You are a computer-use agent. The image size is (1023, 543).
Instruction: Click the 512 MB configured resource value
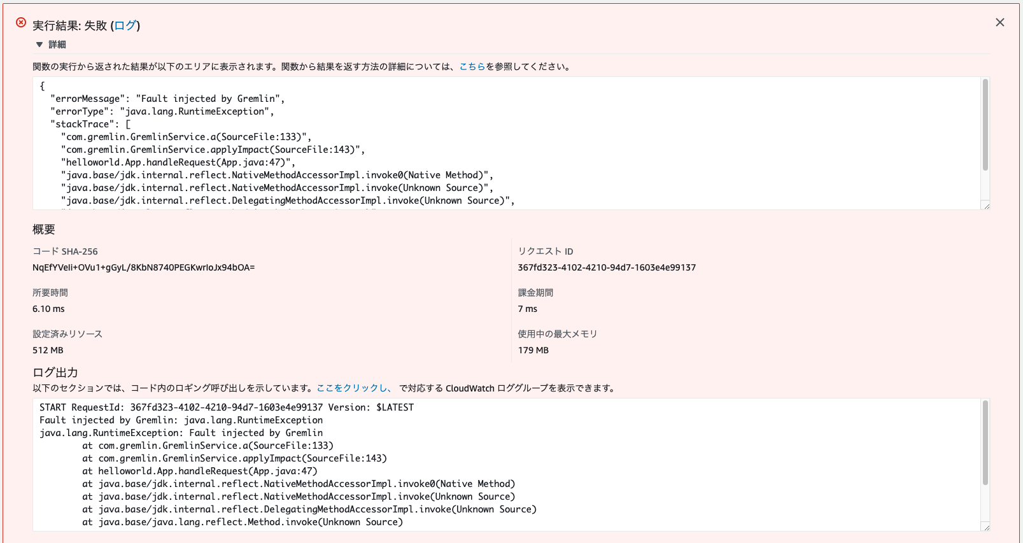tap(48, 350)
